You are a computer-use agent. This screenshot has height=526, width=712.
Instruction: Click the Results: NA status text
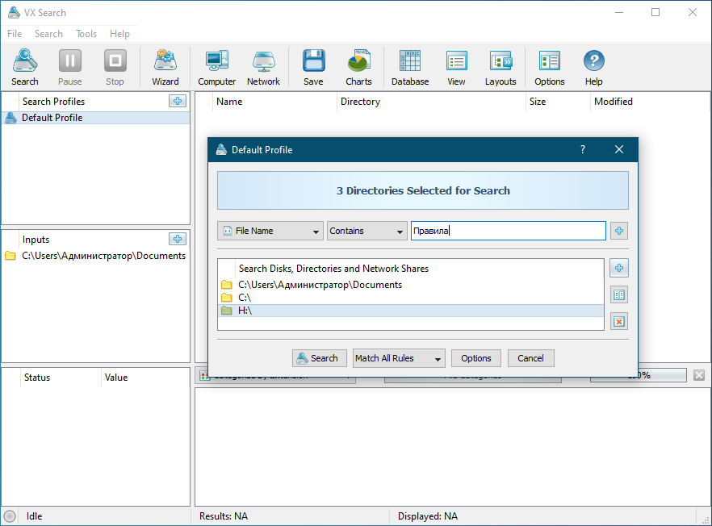pyautogui.click(x=224, y=516)
